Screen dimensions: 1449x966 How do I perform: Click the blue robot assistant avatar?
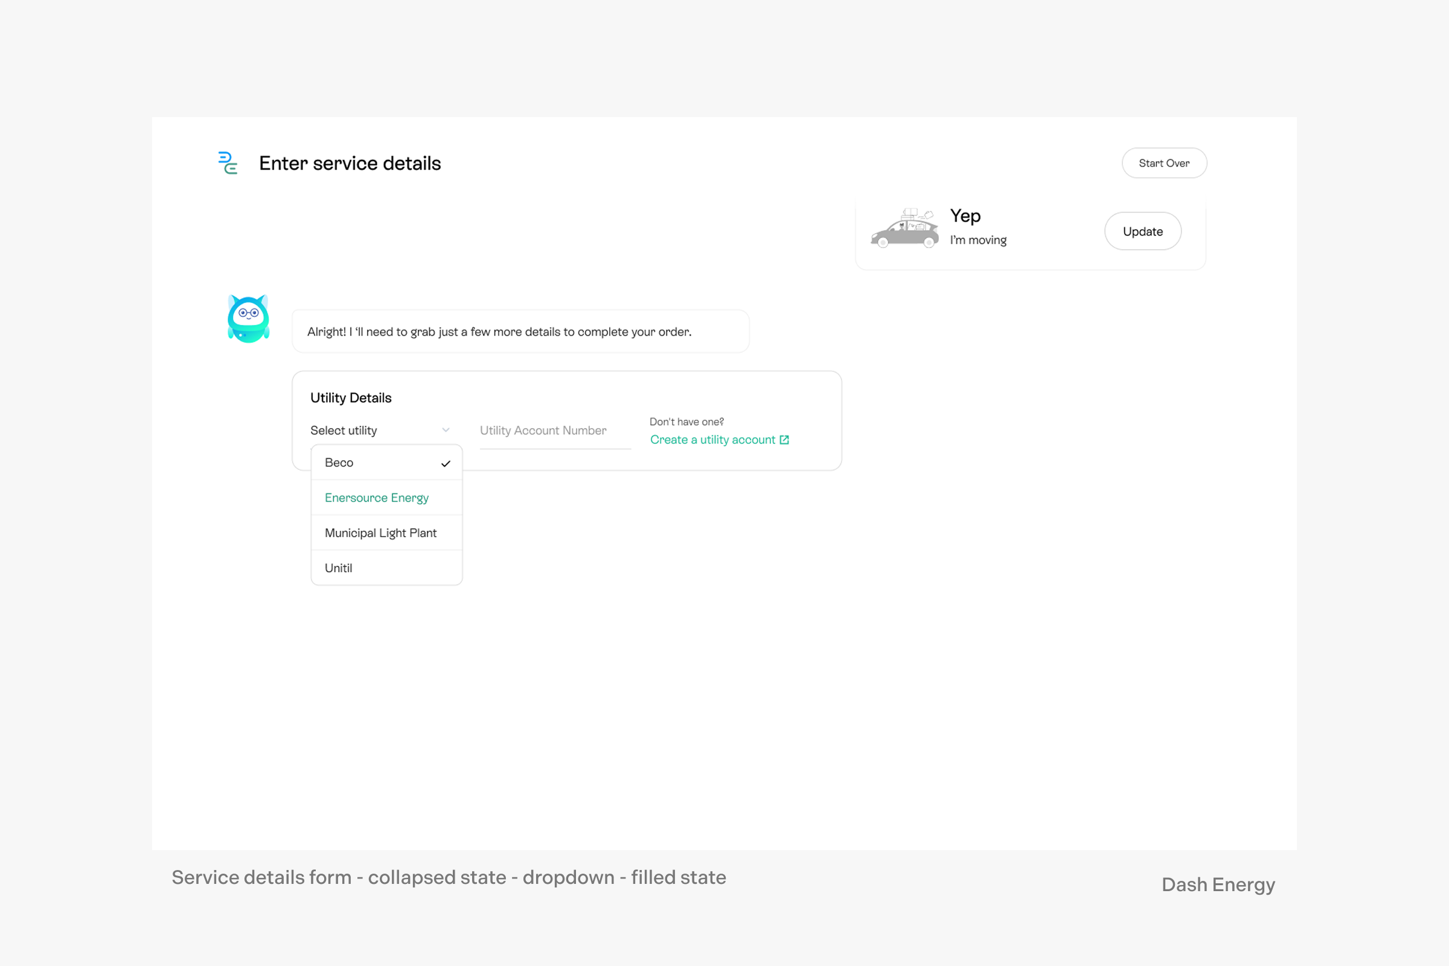click(x=248, y=319)
